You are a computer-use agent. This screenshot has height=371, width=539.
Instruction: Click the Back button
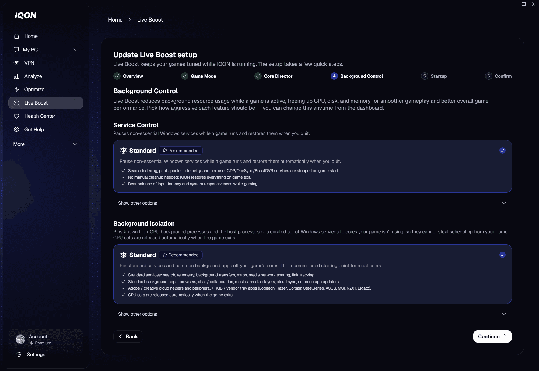128,336
